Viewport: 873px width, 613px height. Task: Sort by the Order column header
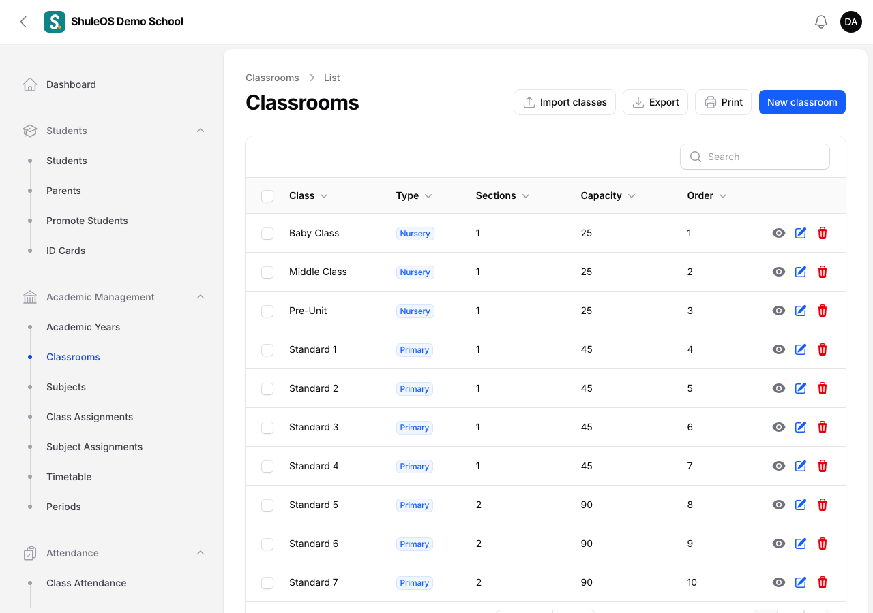coord(707,195)
